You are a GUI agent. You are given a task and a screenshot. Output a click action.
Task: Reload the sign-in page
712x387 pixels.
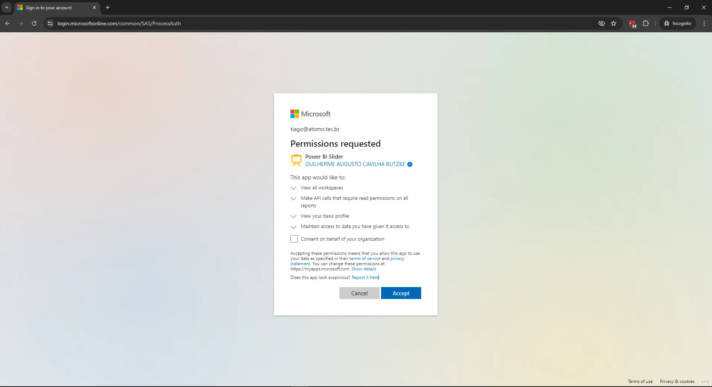(x=34, y=23)
